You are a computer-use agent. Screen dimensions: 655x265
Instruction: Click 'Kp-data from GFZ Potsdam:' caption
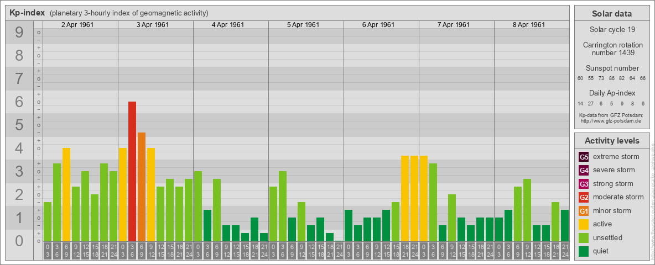click(x=611, y=115)
